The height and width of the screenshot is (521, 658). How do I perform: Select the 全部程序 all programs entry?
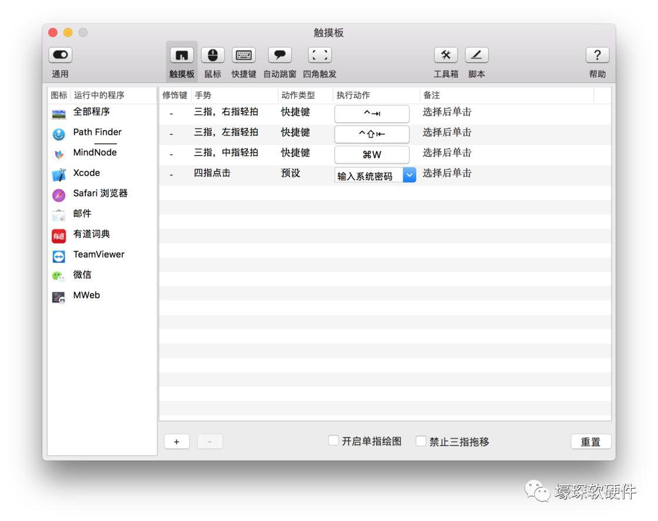[91, 112]
